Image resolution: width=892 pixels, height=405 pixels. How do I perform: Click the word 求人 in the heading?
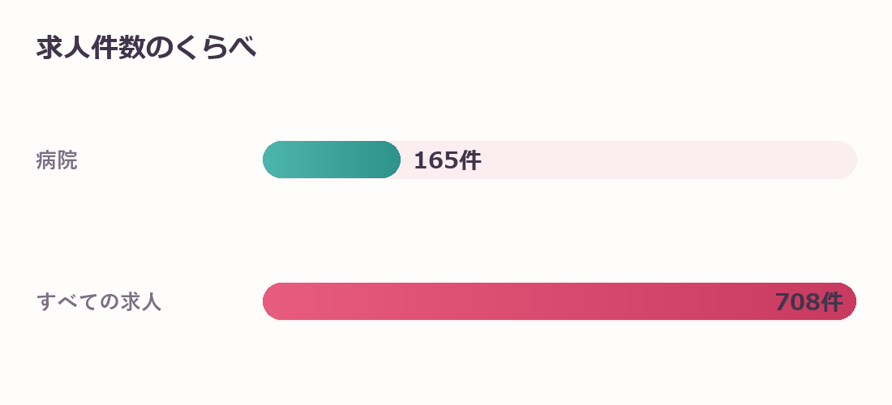pos(63,48)
